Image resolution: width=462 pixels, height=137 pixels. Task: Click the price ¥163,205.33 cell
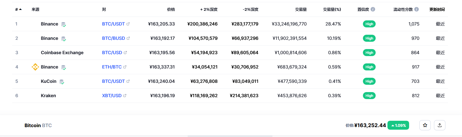coord(162,24)
